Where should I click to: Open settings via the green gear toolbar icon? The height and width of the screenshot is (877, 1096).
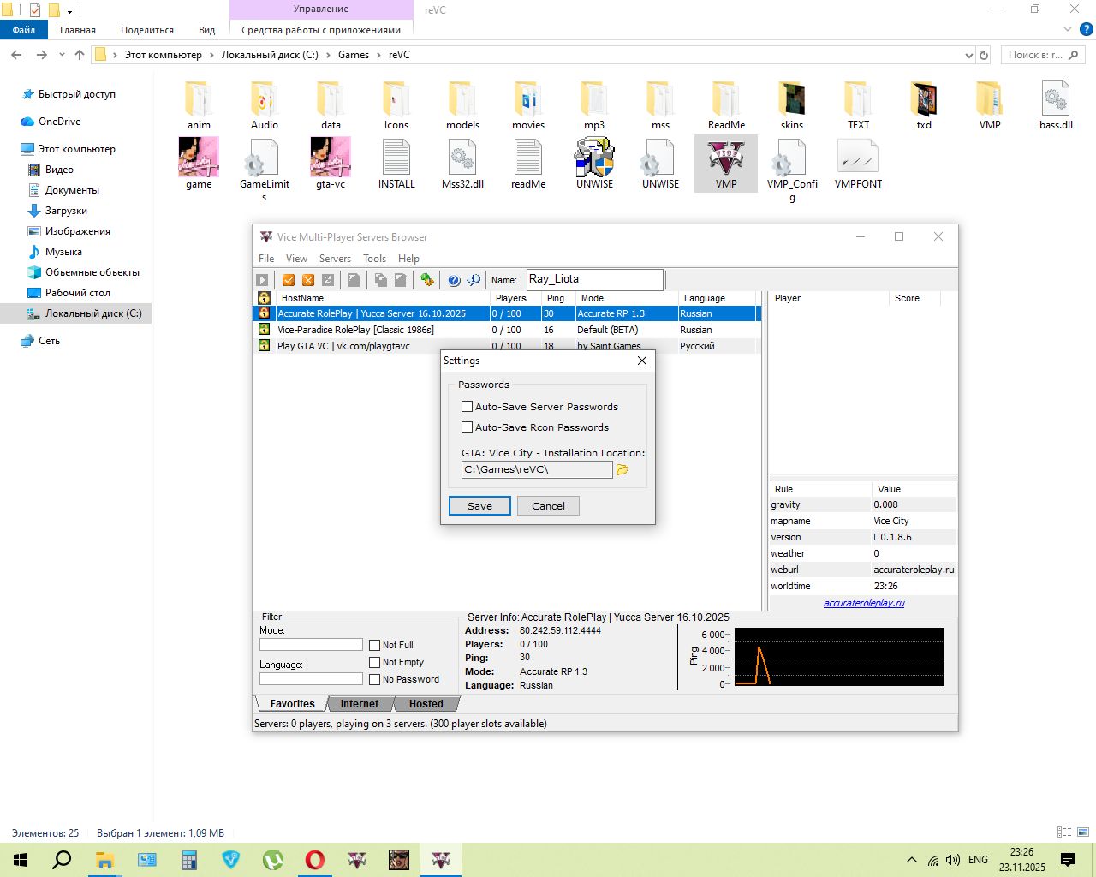(427, 280)
